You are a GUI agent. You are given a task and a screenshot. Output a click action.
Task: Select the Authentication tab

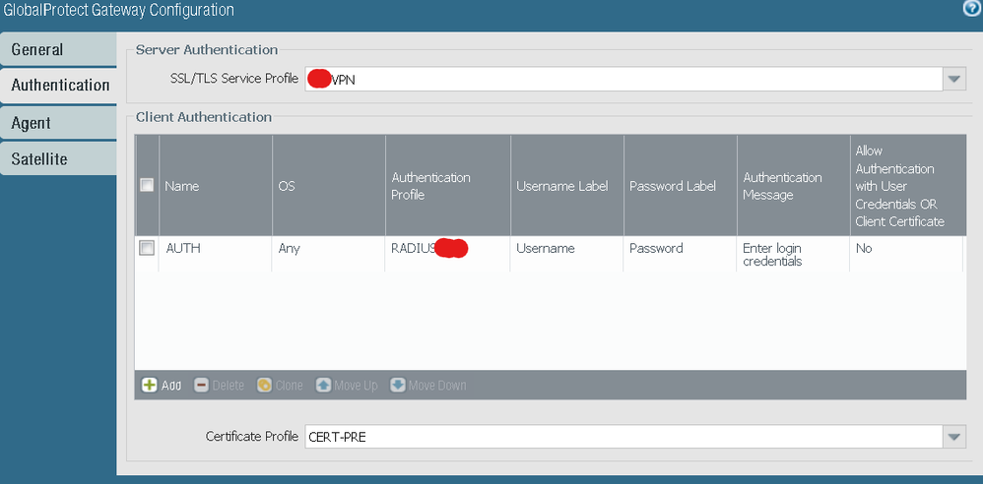point(60,85)
